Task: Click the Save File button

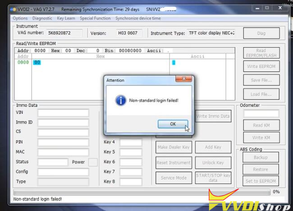Action: (261, 80)
